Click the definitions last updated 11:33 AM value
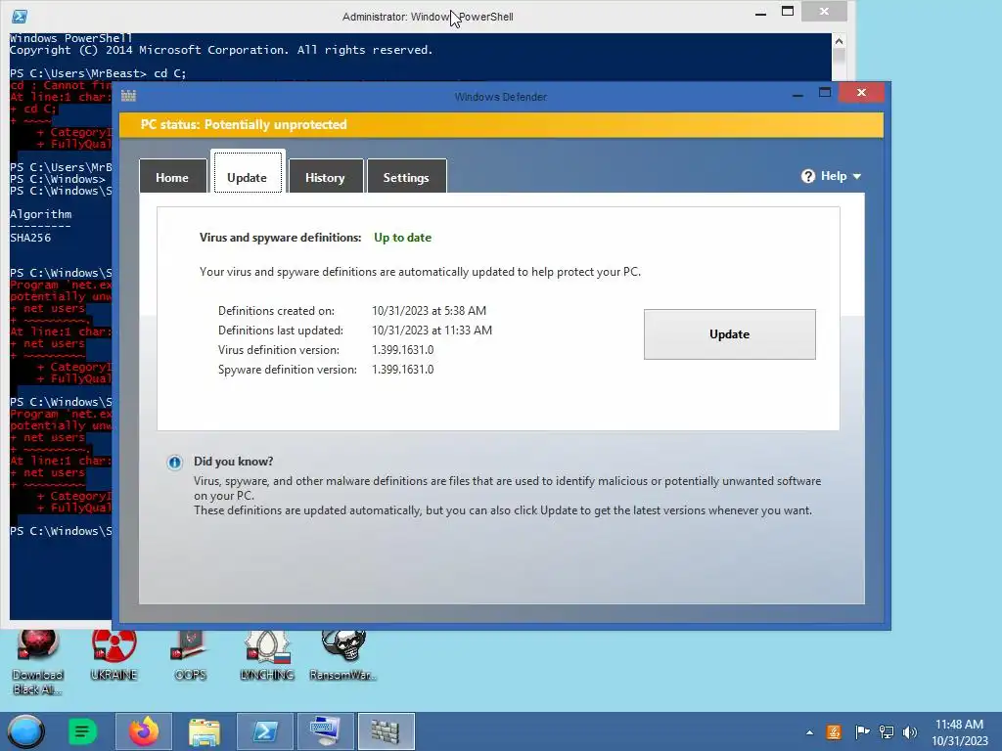The height and width of the screenshot is (751, 1002). tap(432, 331)
